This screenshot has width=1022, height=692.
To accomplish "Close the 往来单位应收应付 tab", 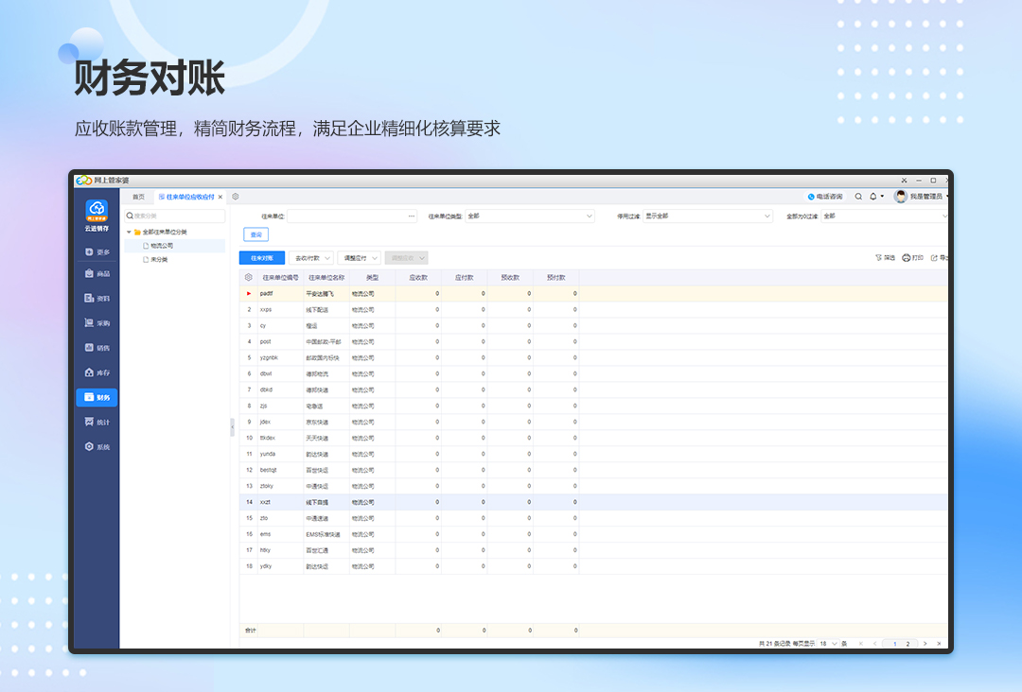I will [220, 197].
